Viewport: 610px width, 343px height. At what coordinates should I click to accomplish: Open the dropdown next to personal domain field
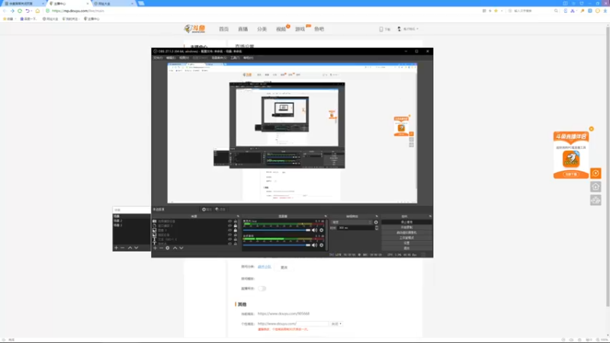tap(336, 323)
